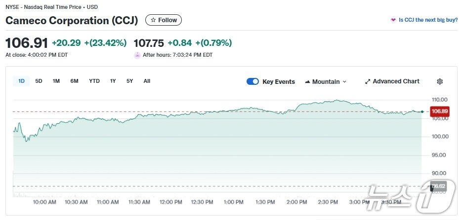The width and height of the screenshot is (462, 220).
Task: Open the Advanced Chart view
Action: pos(396,81)
